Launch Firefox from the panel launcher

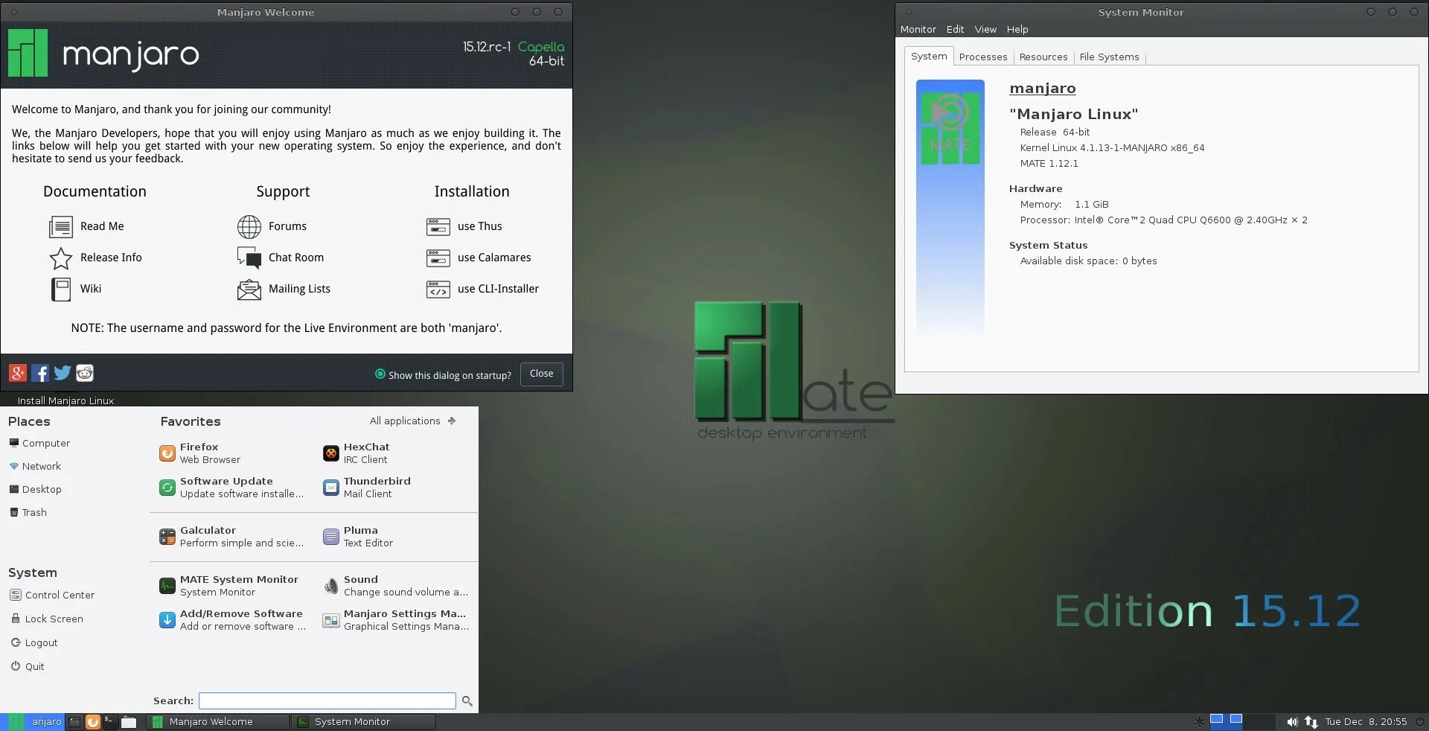pyautogui.click(x=93, y=722)
